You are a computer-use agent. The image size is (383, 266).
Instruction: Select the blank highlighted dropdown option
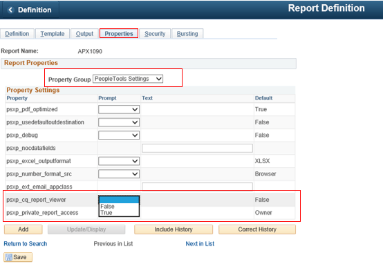coord(119,200)
